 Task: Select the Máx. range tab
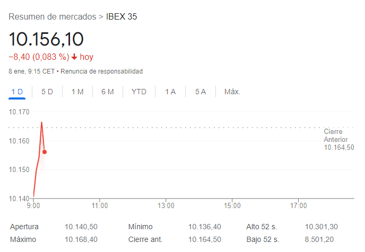[232, 92]
